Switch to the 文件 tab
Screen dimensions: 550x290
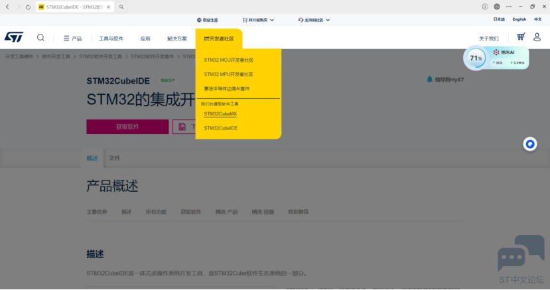tap(114, 158)
